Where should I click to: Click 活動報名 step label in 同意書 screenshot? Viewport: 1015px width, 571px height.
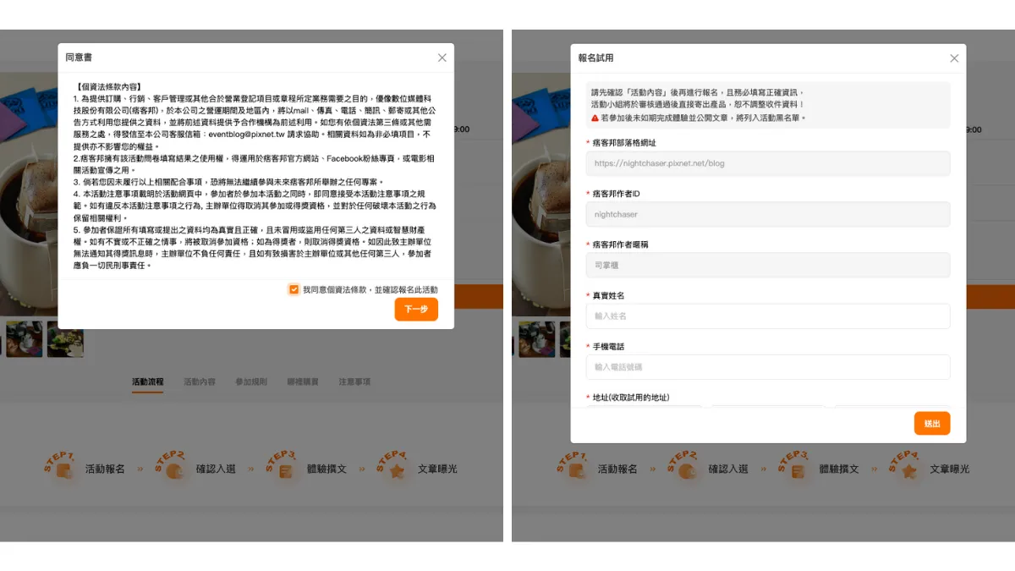click(x=105, y=469)
